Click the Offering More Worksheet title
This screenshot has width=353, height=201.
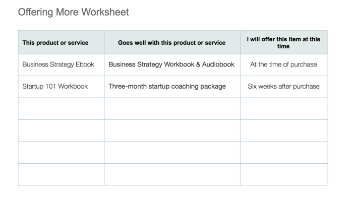[x=73, y=12]
